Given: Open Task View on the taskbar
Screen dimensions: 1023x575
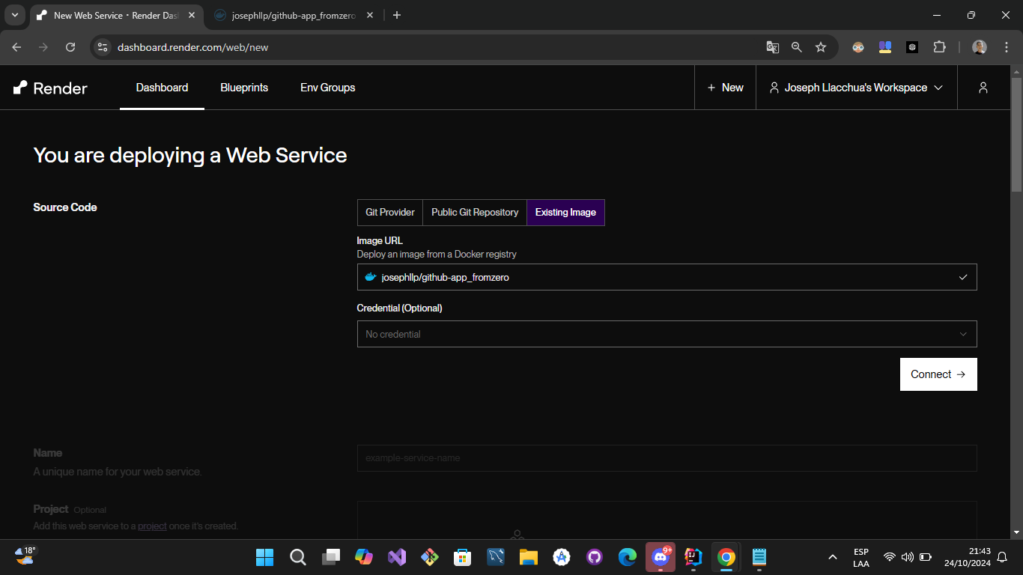Looking at the screenshot, I should pos(330,557).
